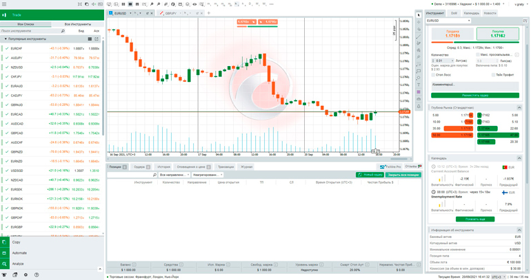This screenshot has width=531, height=280.
Task: Switch to the DoM tab
Action: [454, 13]
